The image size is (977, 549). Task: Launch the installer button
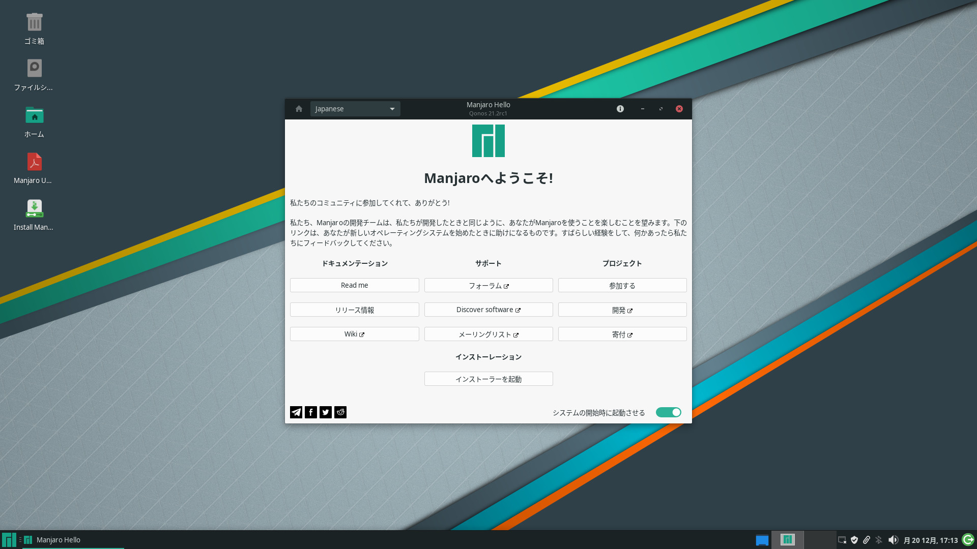click(x=488, y=379)
